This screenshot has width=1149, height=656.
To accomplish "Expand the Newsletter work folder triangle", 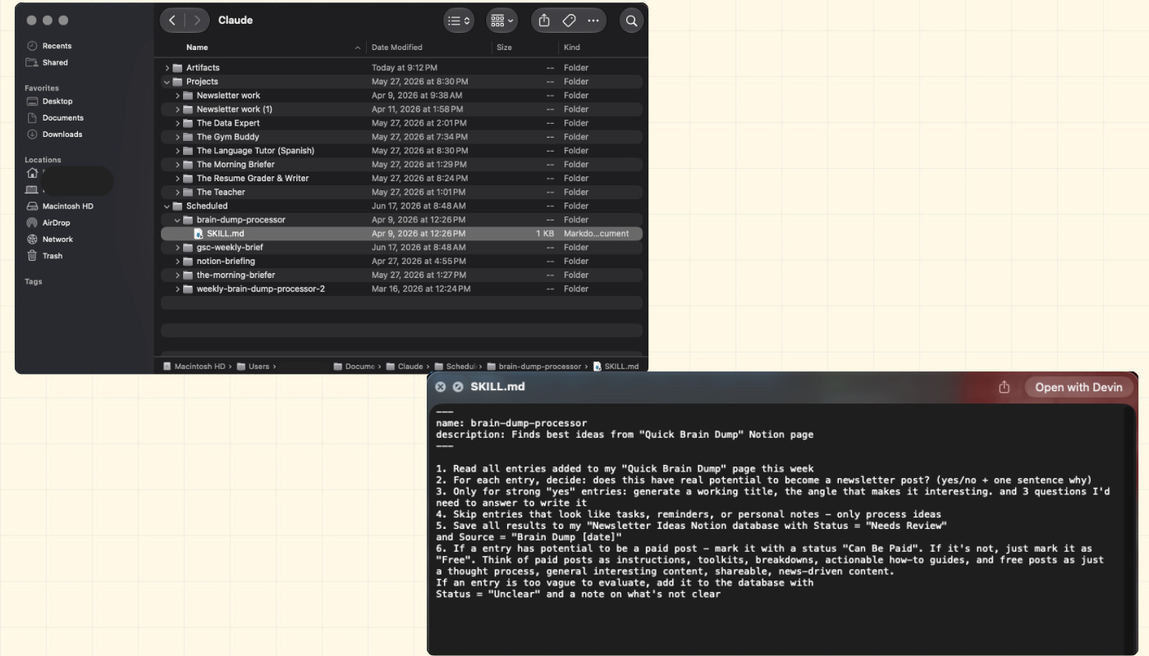I will pyautogui.click(x=178, y=96).
